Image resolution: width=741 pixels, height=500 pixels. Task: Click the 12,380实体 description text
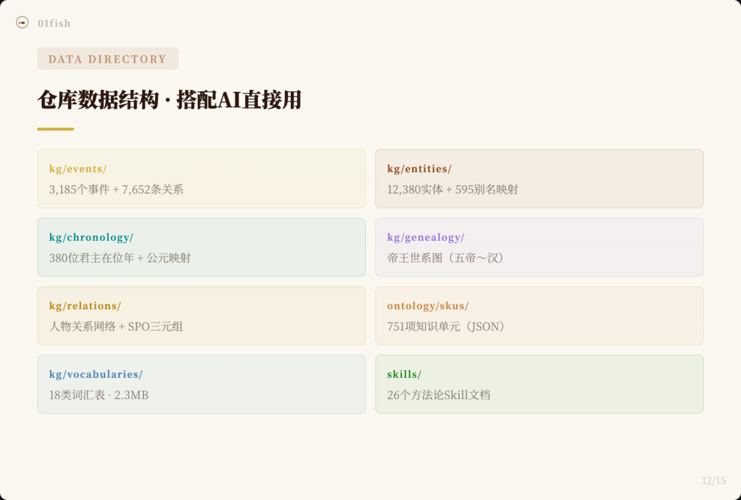click(x=452, y=189)
